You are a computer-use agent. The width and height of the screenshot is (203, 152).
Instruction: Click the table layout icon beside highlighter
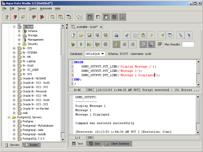click(x=170, y=35)
